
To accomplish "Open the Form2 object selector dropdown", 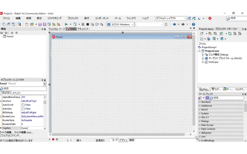I will click(45, 84).
